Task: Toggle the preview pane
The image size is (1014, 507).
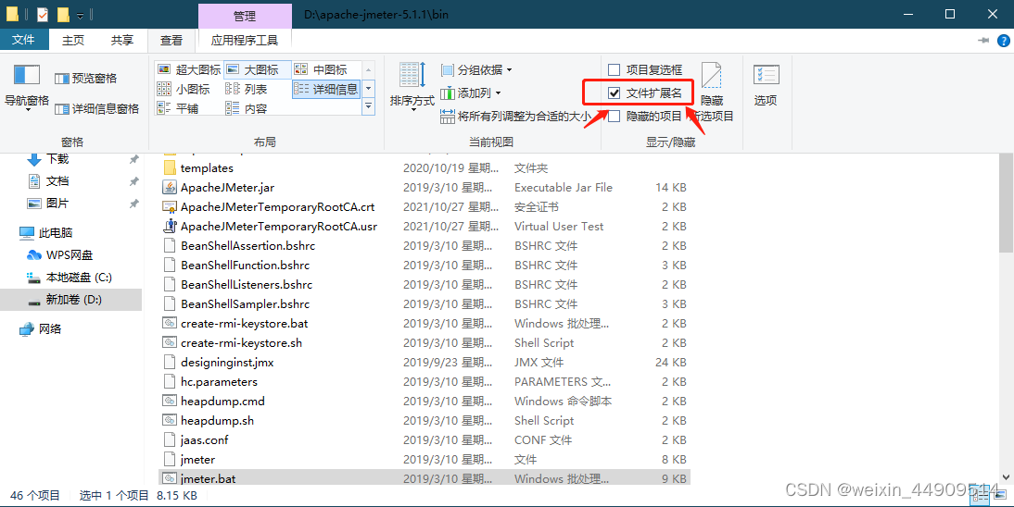Action: click(x=86, y=78)
